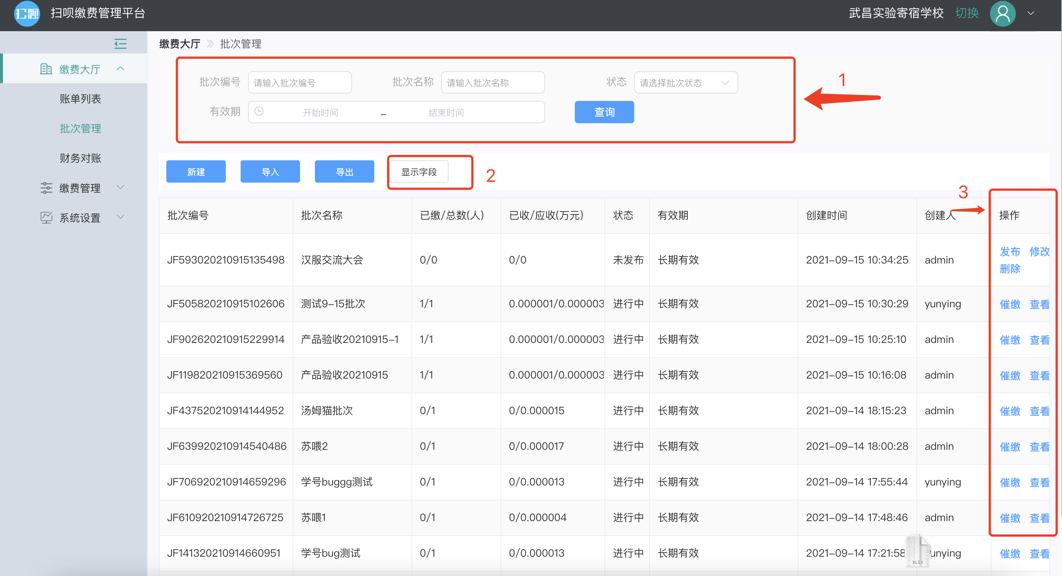Click 查看 for 测试9-15批次
1062x576 pixels.
click(1040, 304)
